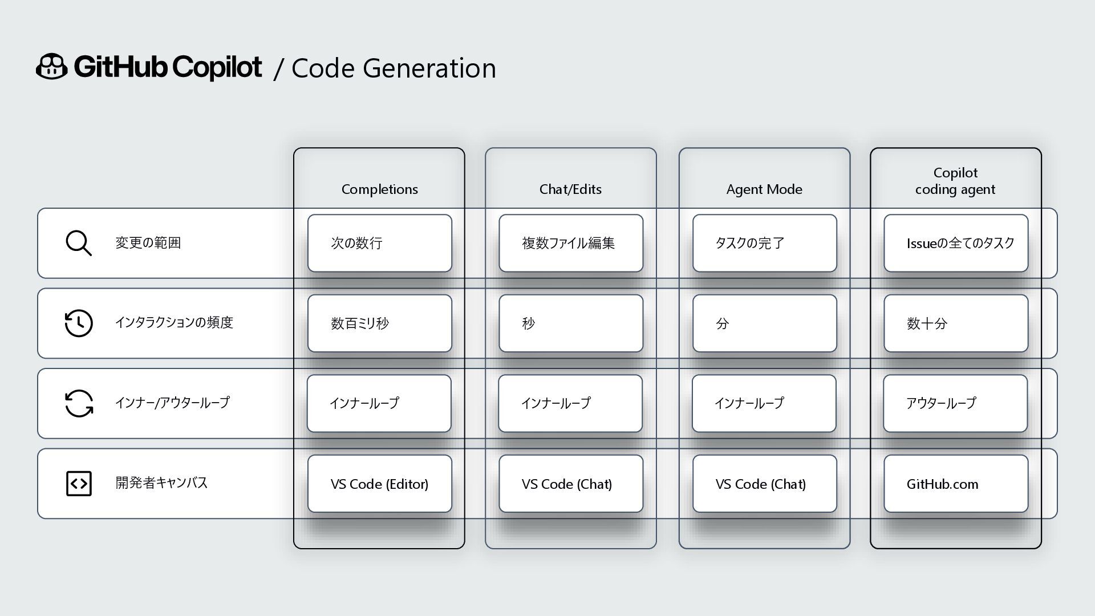Click the 数百ミリ秒 card
Image resolution: width=1095 pixels, height=616 pixels.
click(379, 323)
